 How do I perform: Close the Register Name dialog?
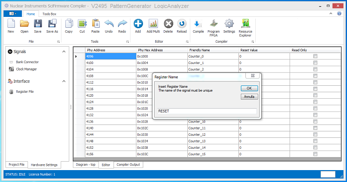pyautogui.click(x=253, y=76)
